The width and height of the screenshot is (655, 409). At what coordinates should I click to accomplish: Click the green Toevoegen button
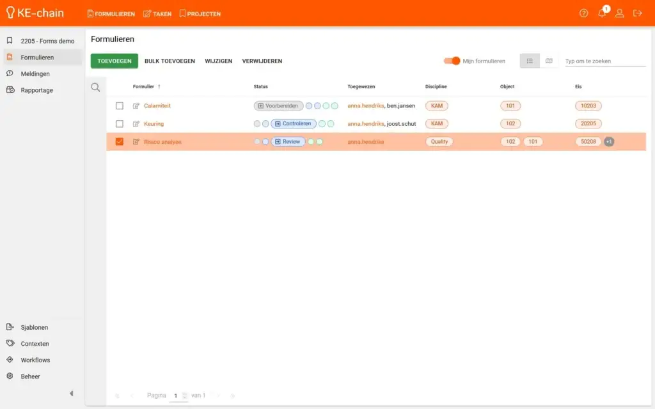coord(114,61)
